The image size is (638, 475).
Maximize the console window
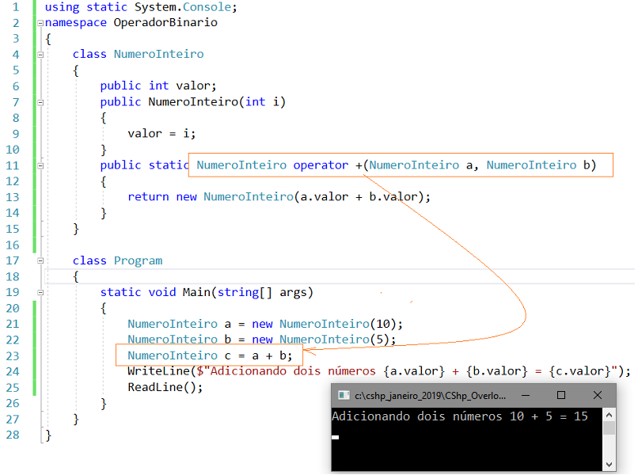tap(561, 395)
